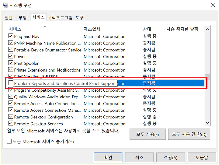The image size is (219, 165).
Task: Uncheck Remote Desktop Configuration checkbox
Action: (11, 117)
